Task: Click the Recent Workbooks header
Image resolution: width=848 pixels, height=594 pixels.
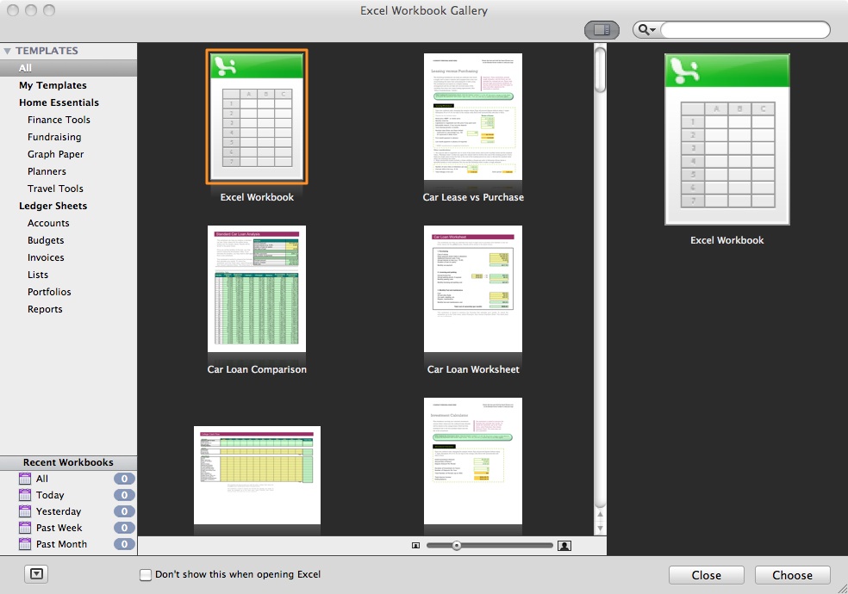Action: pyautogui.click(x=68, y=463)
